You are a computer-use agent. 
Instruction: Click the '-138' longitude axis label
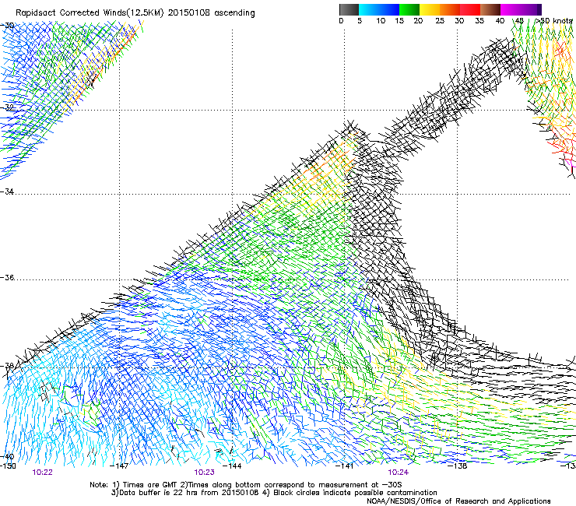tap(458, 466)
